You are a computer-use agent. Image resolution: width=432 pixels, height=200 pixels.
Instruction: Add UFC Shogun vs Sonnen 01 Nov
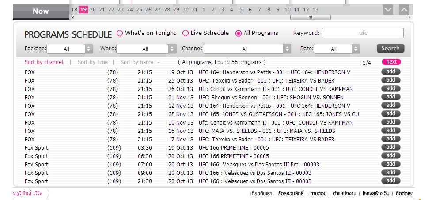pos(390,97)
